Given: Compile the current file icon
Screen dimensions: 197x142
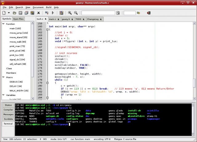Looking at the screenshot, I should (47, 13).
